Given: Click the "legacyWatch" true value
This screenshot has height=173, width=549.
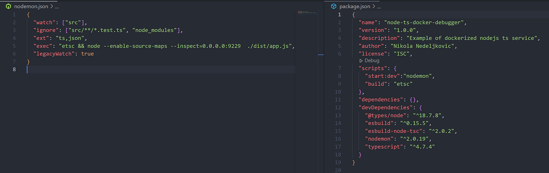Looking at the screenshot, I should point(87,54).
